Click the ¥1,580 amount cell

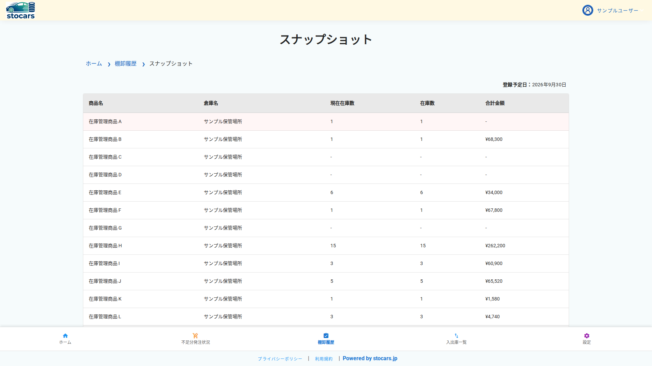(493, 299)
